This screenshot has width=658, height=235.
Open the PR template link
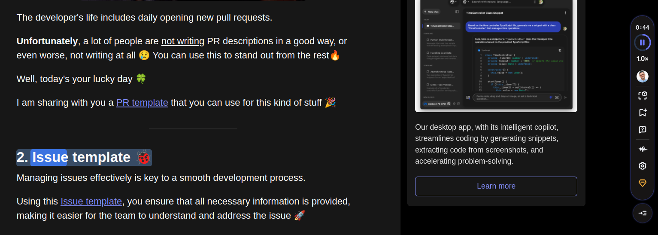pos(142,103)
